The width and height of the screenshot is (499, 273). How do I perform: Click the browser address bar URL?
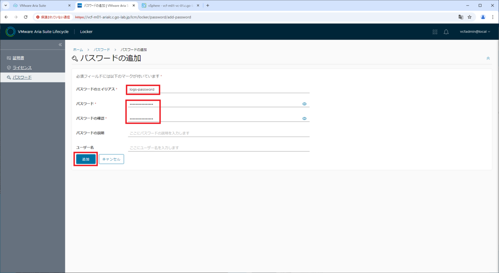coord(133,17)
